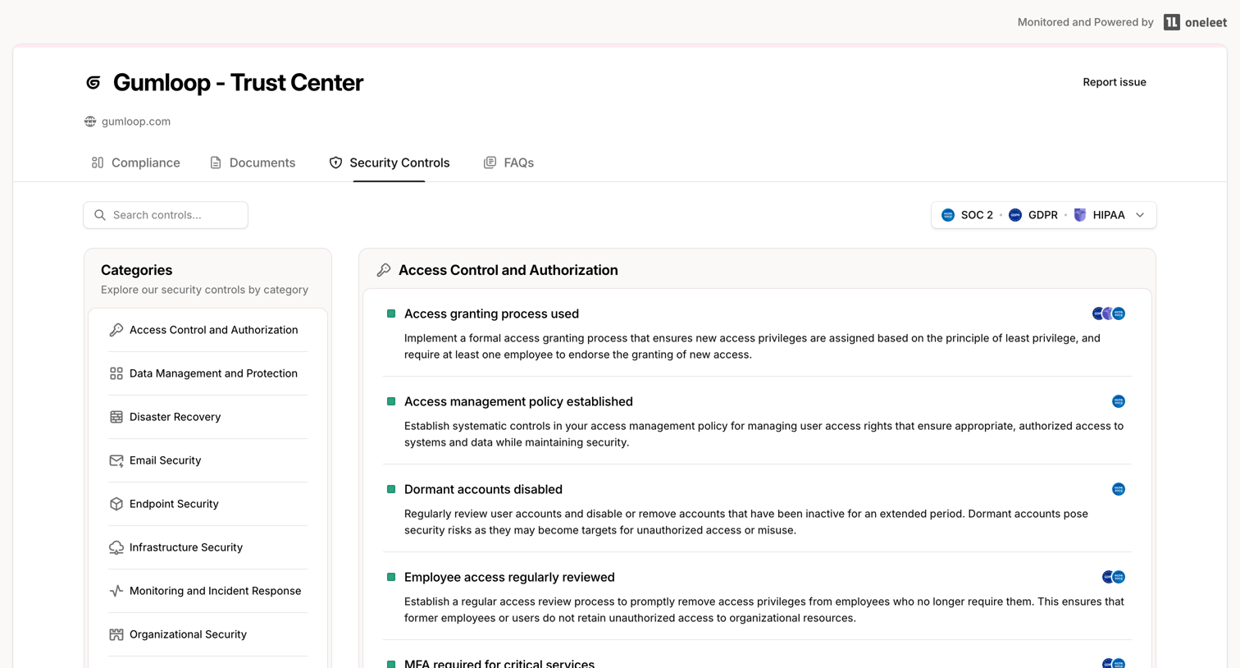Click green status square for Access management policy
This screenshot has height=668, width=1240.
(x=391, y=401)
